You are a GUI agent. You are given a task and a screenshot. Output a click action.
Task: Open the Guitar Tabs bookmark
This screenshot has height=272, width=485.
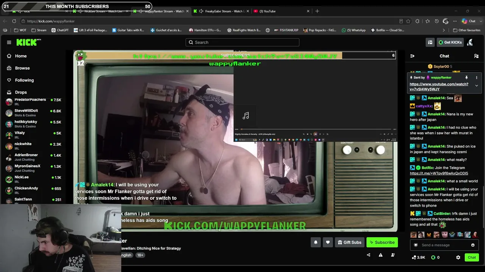(128, 30)
